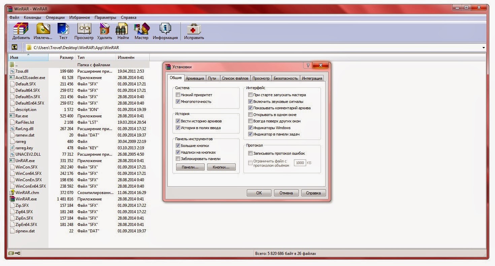
Task: Select the RarLng.dll file icon
Action: click(12, 128)
